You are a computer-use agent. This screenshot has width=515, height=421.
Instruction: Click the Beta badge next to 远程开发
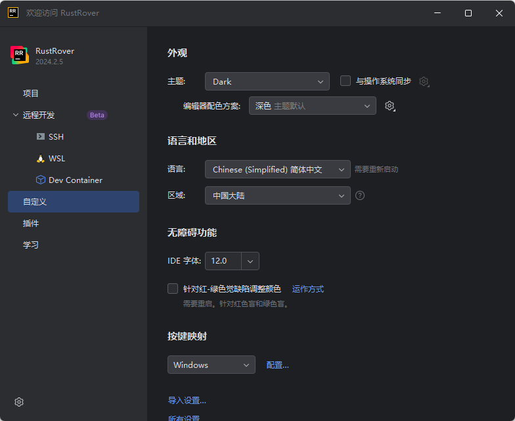[97, 115]
